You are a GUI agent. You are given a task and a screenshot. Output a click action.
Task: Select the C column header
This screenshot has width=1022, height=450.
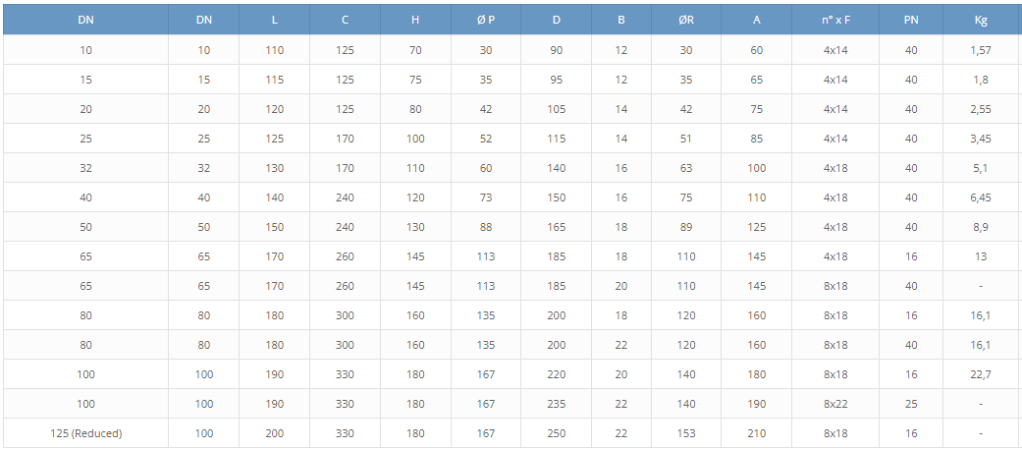[x=345, y=20]
